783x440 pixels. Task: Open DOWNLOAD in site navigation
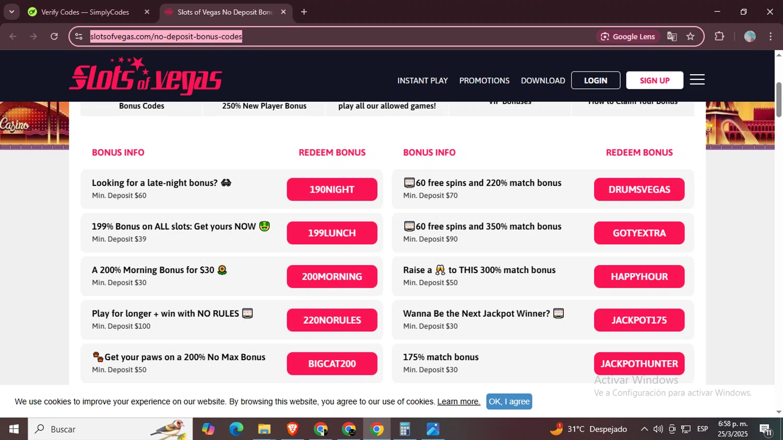click(x=543, y=80)
